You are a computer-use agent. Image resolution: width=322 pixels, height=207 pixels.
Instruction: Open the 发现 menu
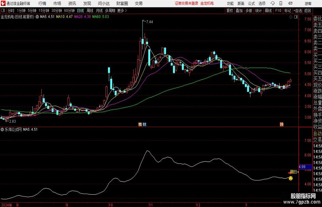coord(87,3)
